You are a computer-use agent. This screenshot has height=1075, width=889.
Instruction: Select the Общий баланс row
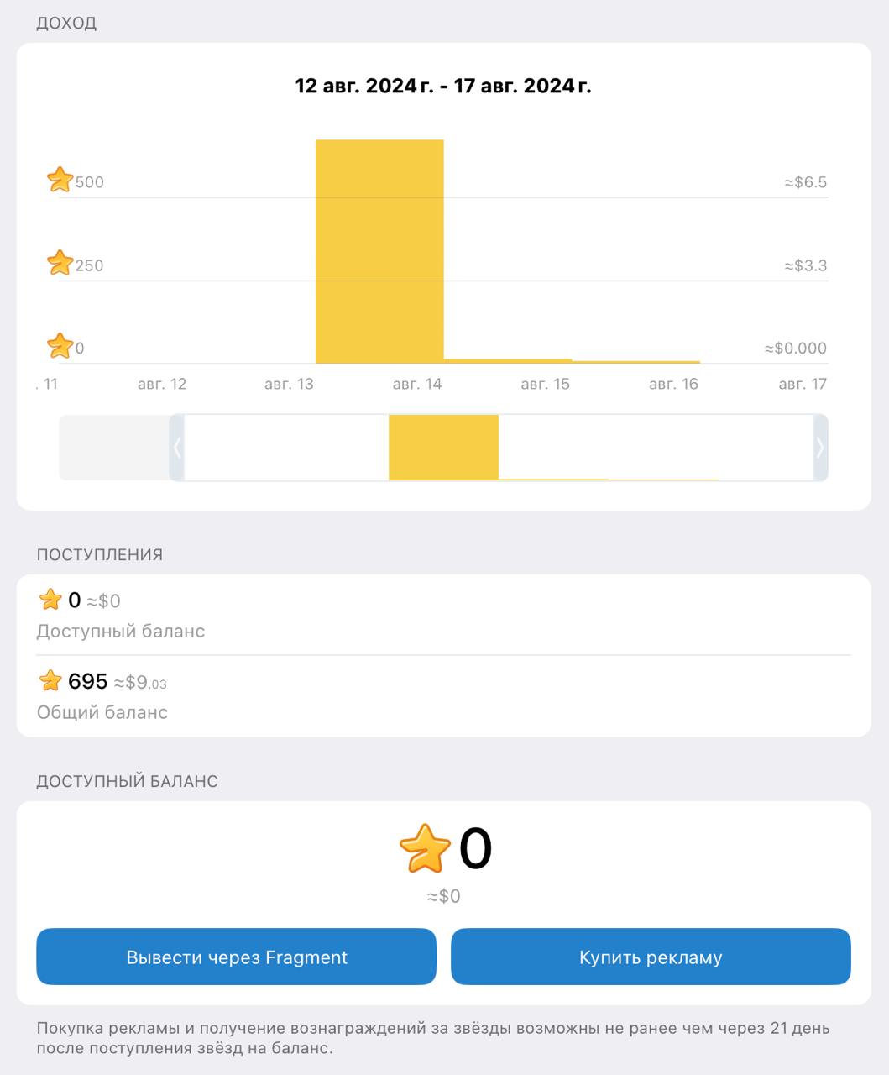click(443, 696)
